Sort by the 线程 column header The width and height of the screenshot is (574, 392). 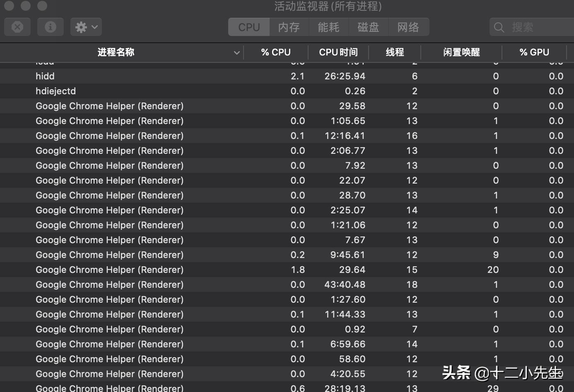pyautogui.click(x=395, y=52)
